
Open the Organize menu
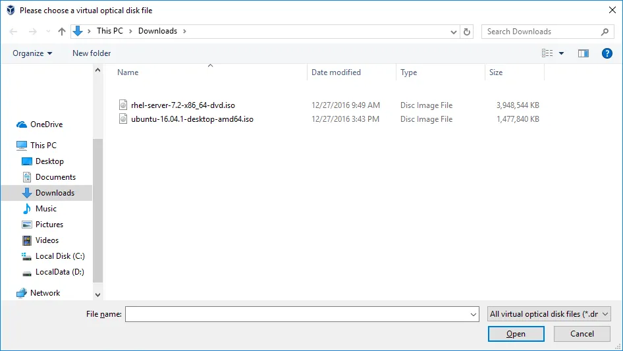32,53
